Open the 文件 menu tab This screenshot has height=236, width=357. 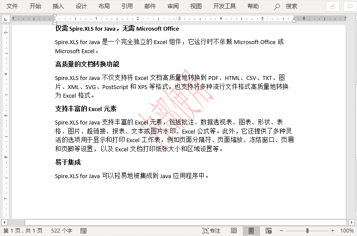tap(12, 6)
